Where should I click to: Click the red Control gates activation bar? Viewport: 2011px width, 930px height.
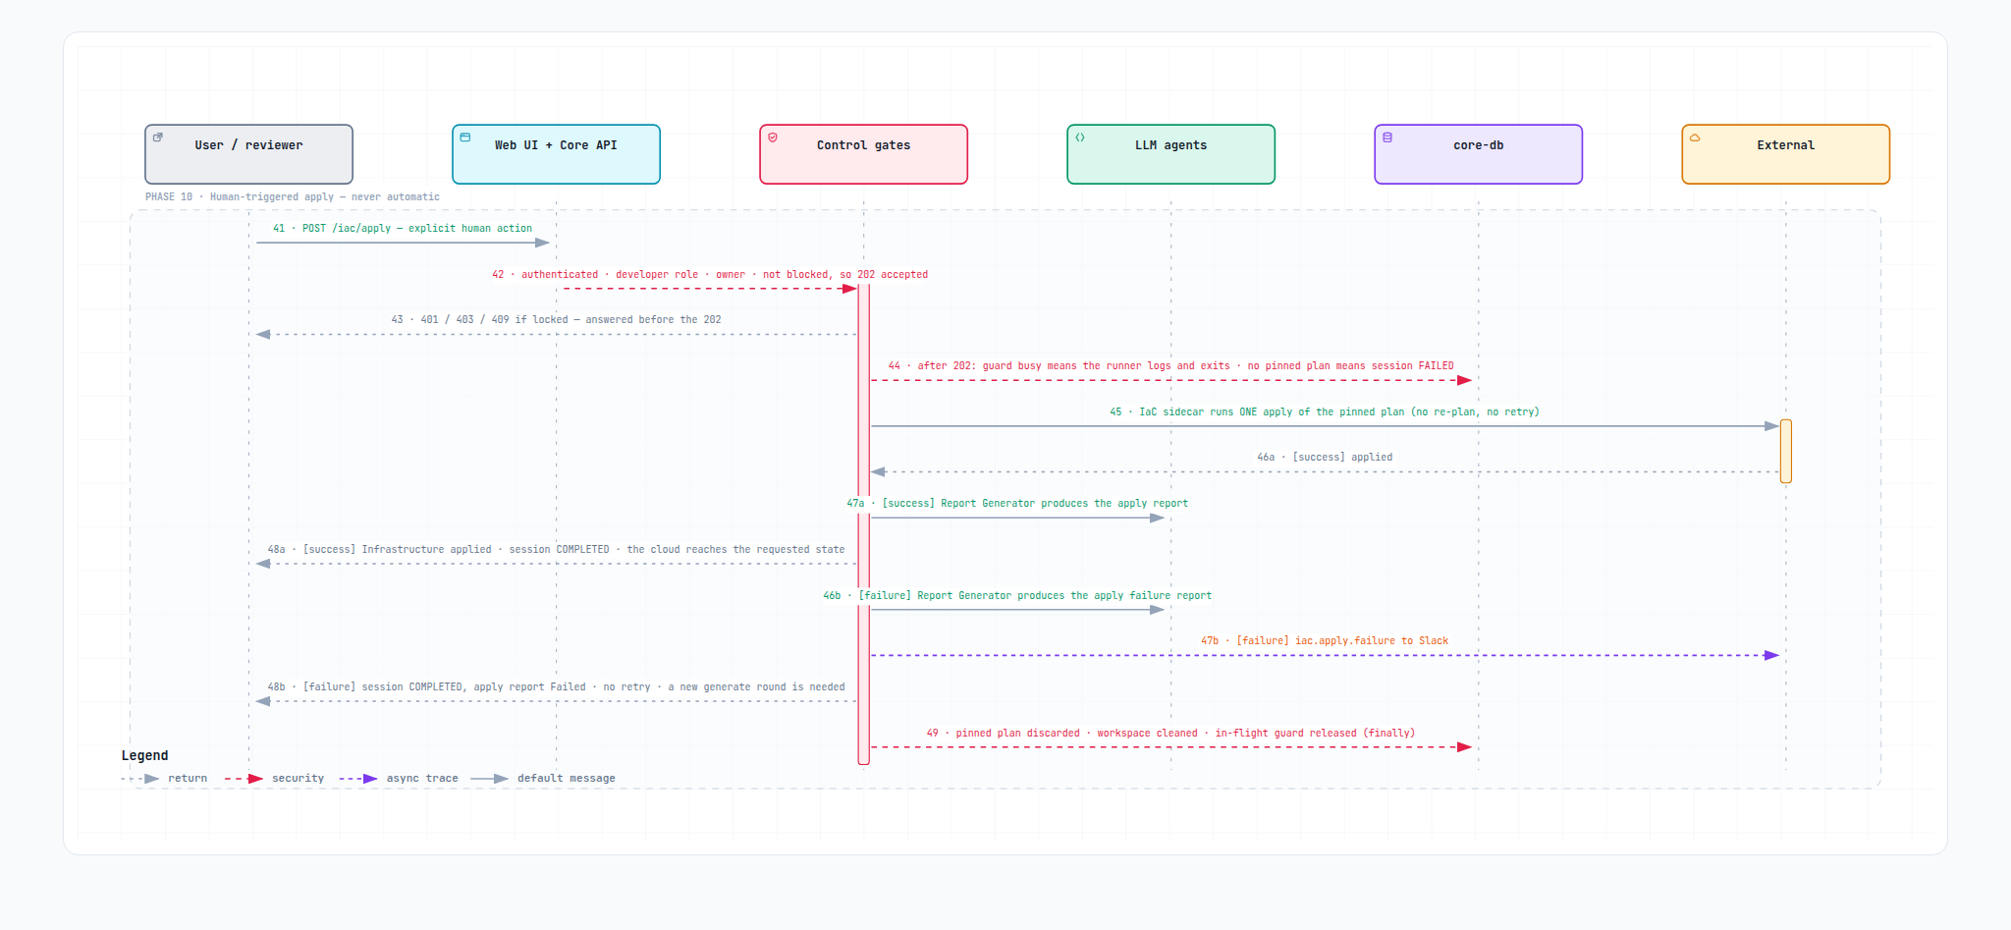[x=864, y=524]
